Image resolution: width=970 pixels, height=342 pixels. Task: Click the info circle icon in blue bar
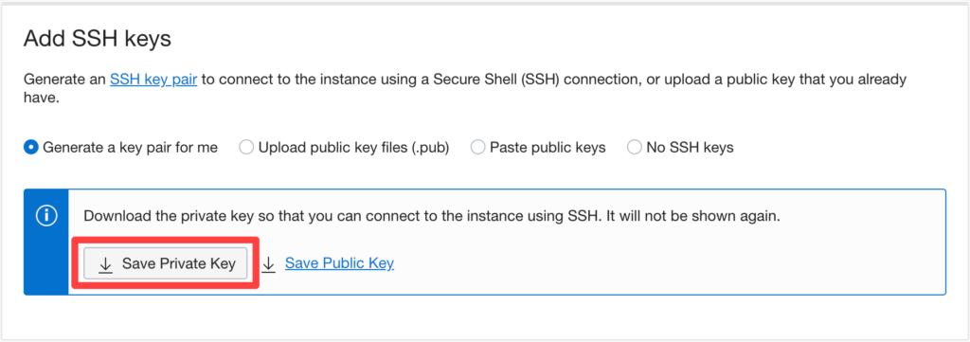[x=46, y=216]
